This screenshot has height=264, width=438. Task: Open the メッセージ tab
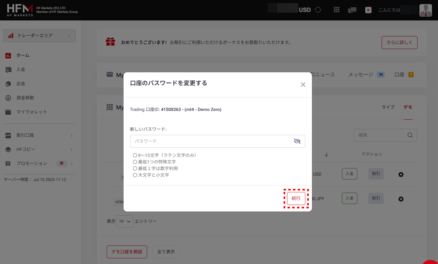(366, 74)
